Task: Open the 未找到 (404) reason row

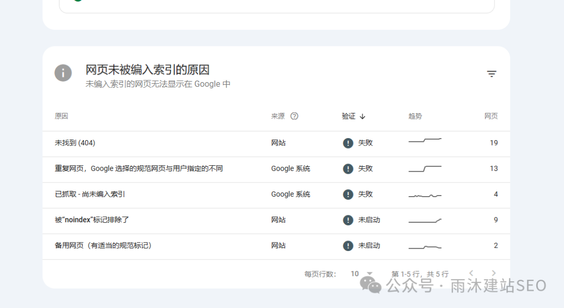Action: [75, 143]
